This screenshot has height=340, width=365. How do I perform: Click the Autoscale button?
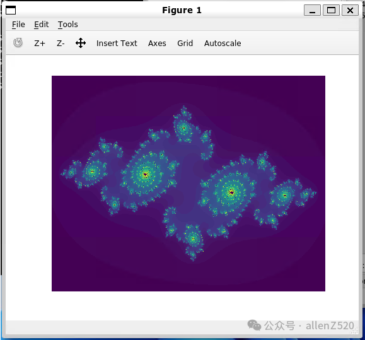pyautogui.click(x=223, y=44)
